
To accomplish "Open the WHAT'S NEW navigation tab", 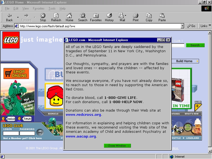I will 192,114.
